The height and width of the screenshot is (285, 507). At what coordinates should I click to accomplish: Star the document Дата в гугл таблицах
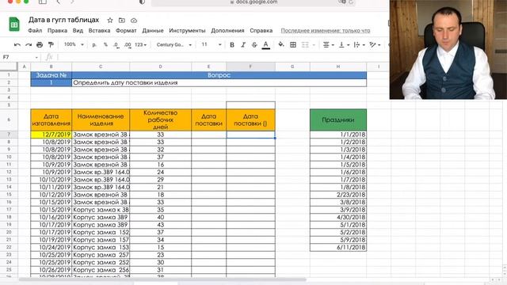[110, 21]
